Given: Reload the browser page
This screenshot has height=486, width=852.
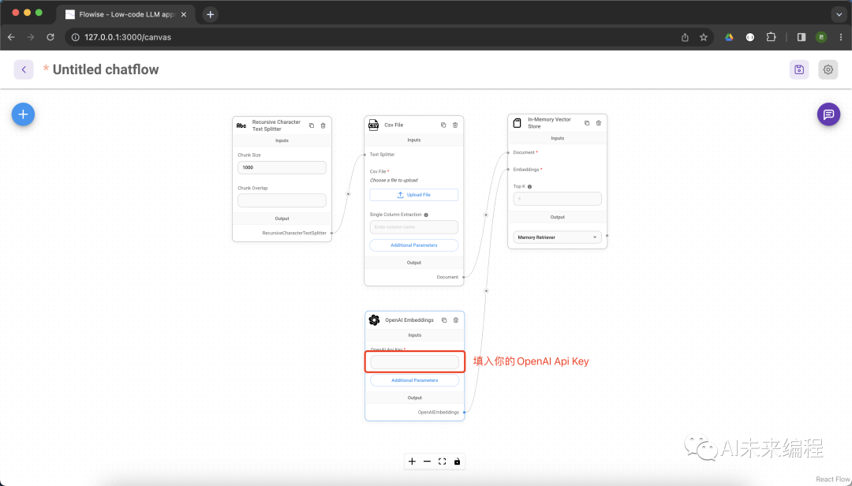Looking at the screenshot, I should (x=50, y=37).
